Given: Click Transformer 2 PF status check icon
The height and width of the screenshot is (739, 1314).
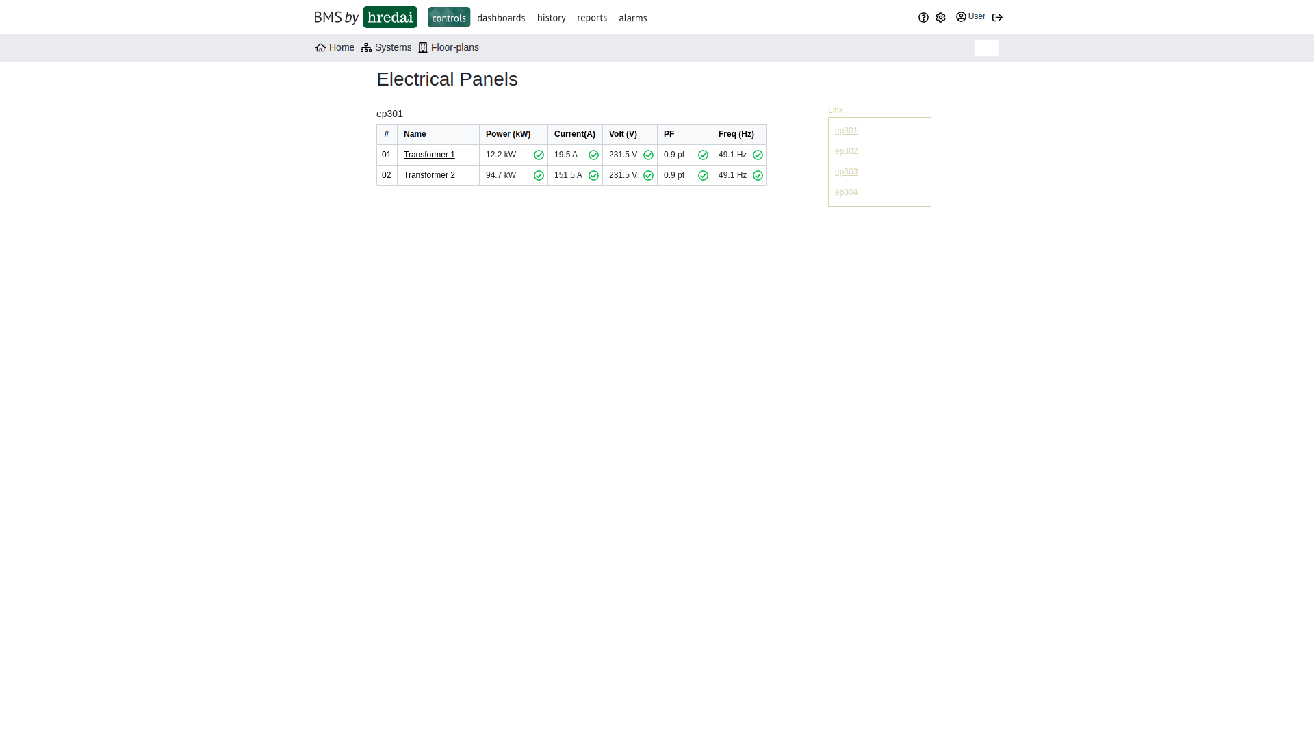Looking at the screenshot, I should (703, 176).
